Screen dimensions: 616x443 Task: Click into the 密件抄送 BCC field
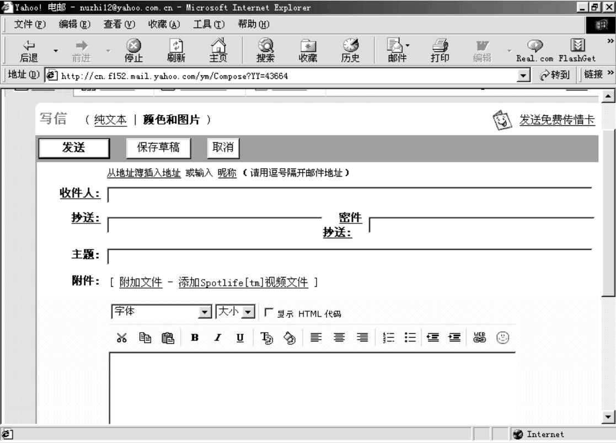coord(481,225)
